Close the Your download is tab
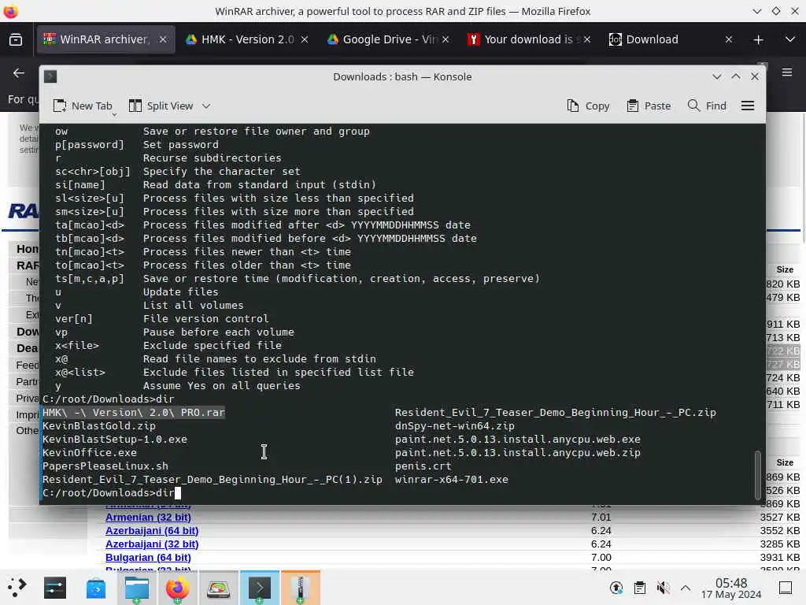806x605 pixels. [x=587, y=39]
